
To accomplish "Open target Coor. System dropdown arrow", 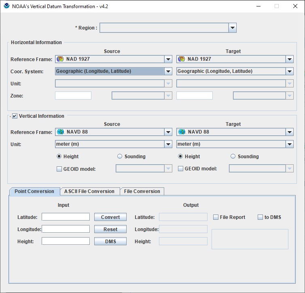I will 290,71.
